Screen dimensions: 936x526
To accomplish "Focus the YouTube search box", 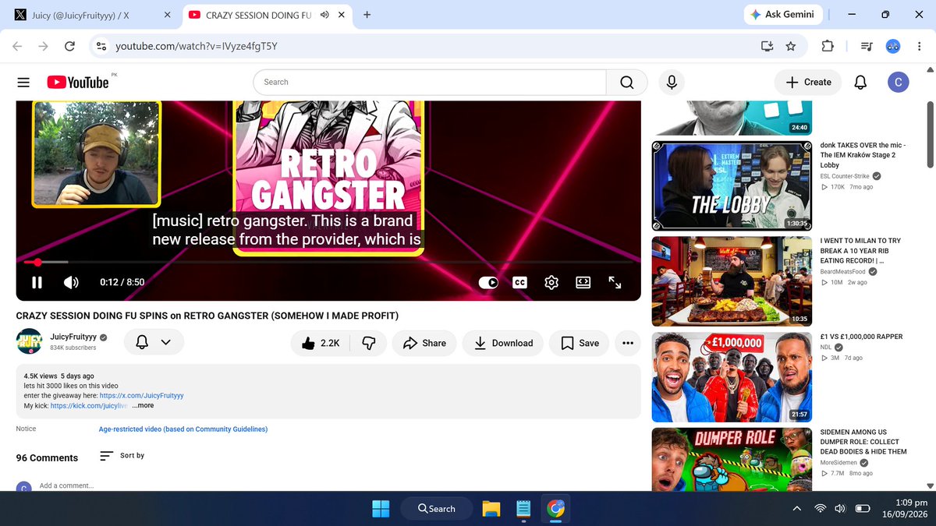I will 430,82.
